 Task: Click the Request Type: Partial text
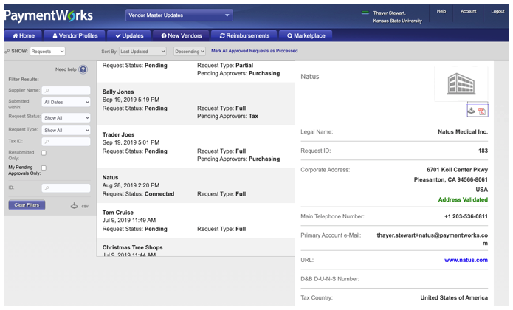[225, 66]
